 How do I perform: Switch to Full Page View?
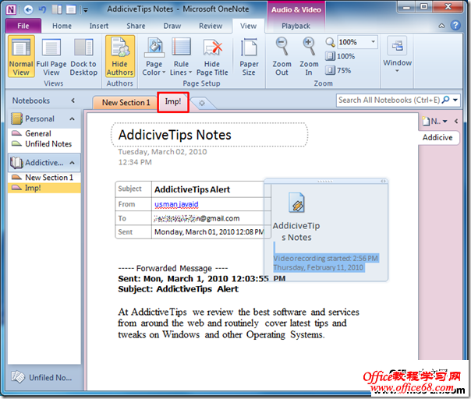[51, 56]
